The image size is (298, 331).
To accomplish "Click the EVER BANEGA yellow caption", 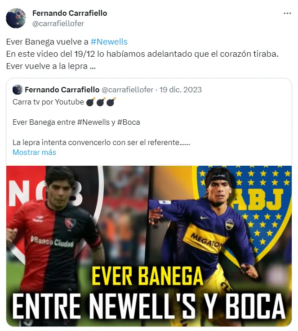I will [147, 277].
